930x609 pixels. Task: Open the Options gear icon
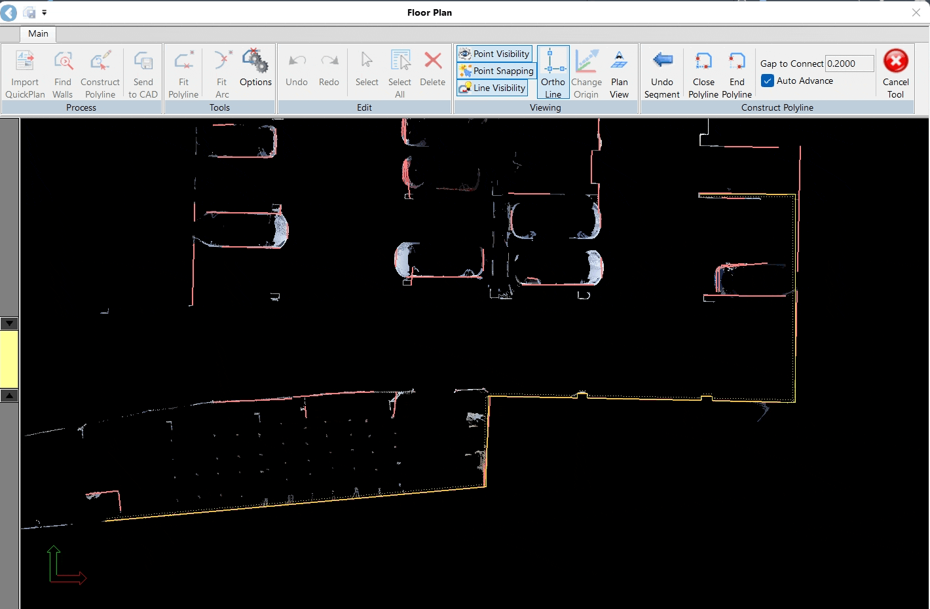click(x=255, y=62)
